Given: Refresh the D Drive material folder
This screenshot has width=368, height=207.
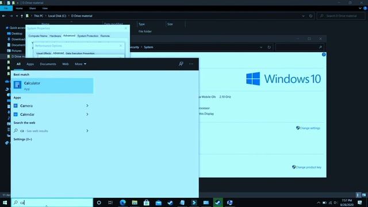Looking at the screenshot, I should click(310, 16).
